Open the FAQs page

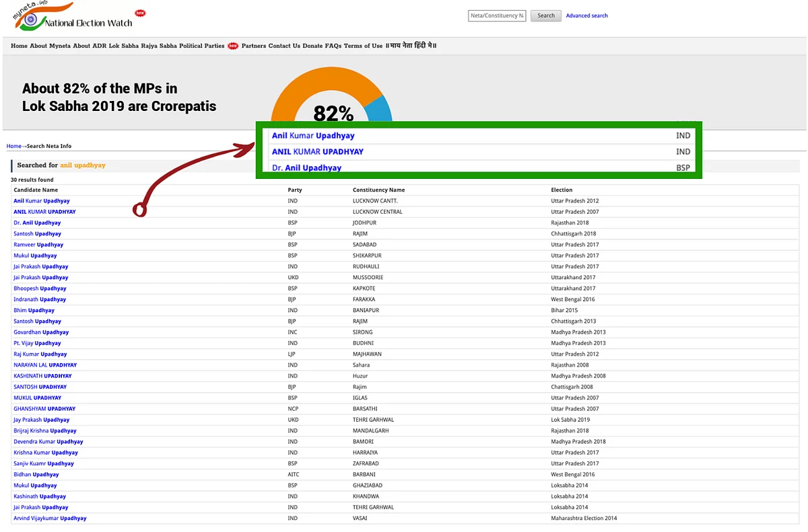coord(333,46)
